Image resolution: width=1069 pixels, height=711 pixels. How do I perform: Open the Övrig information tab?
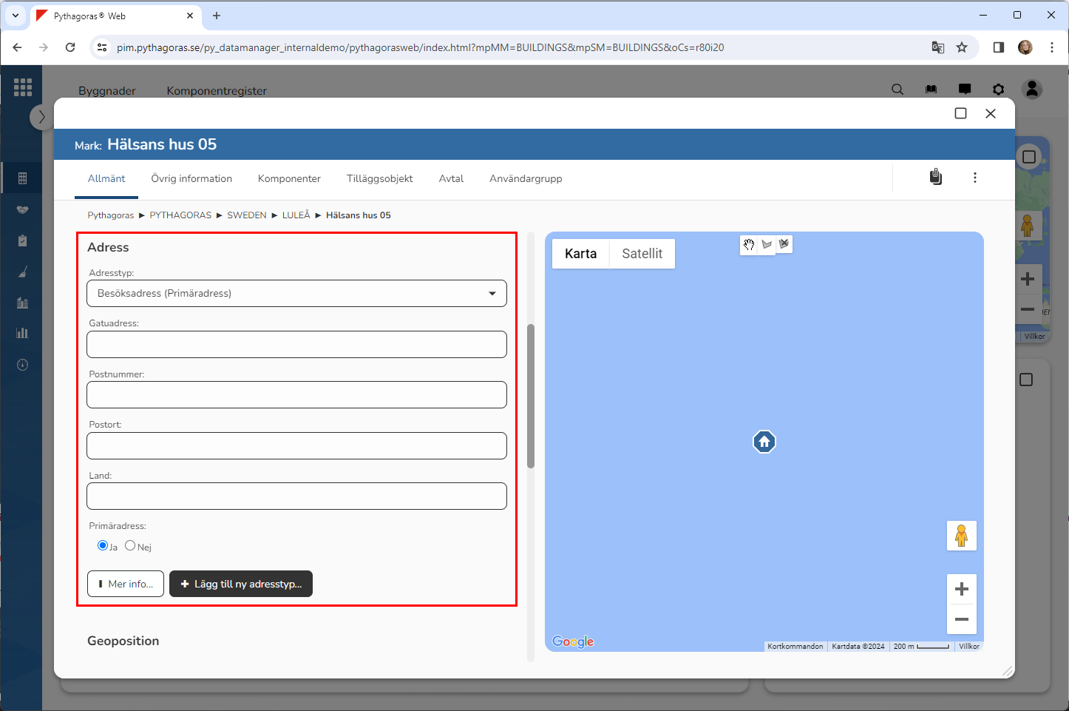pyautogui.click(x=191, y=179)
